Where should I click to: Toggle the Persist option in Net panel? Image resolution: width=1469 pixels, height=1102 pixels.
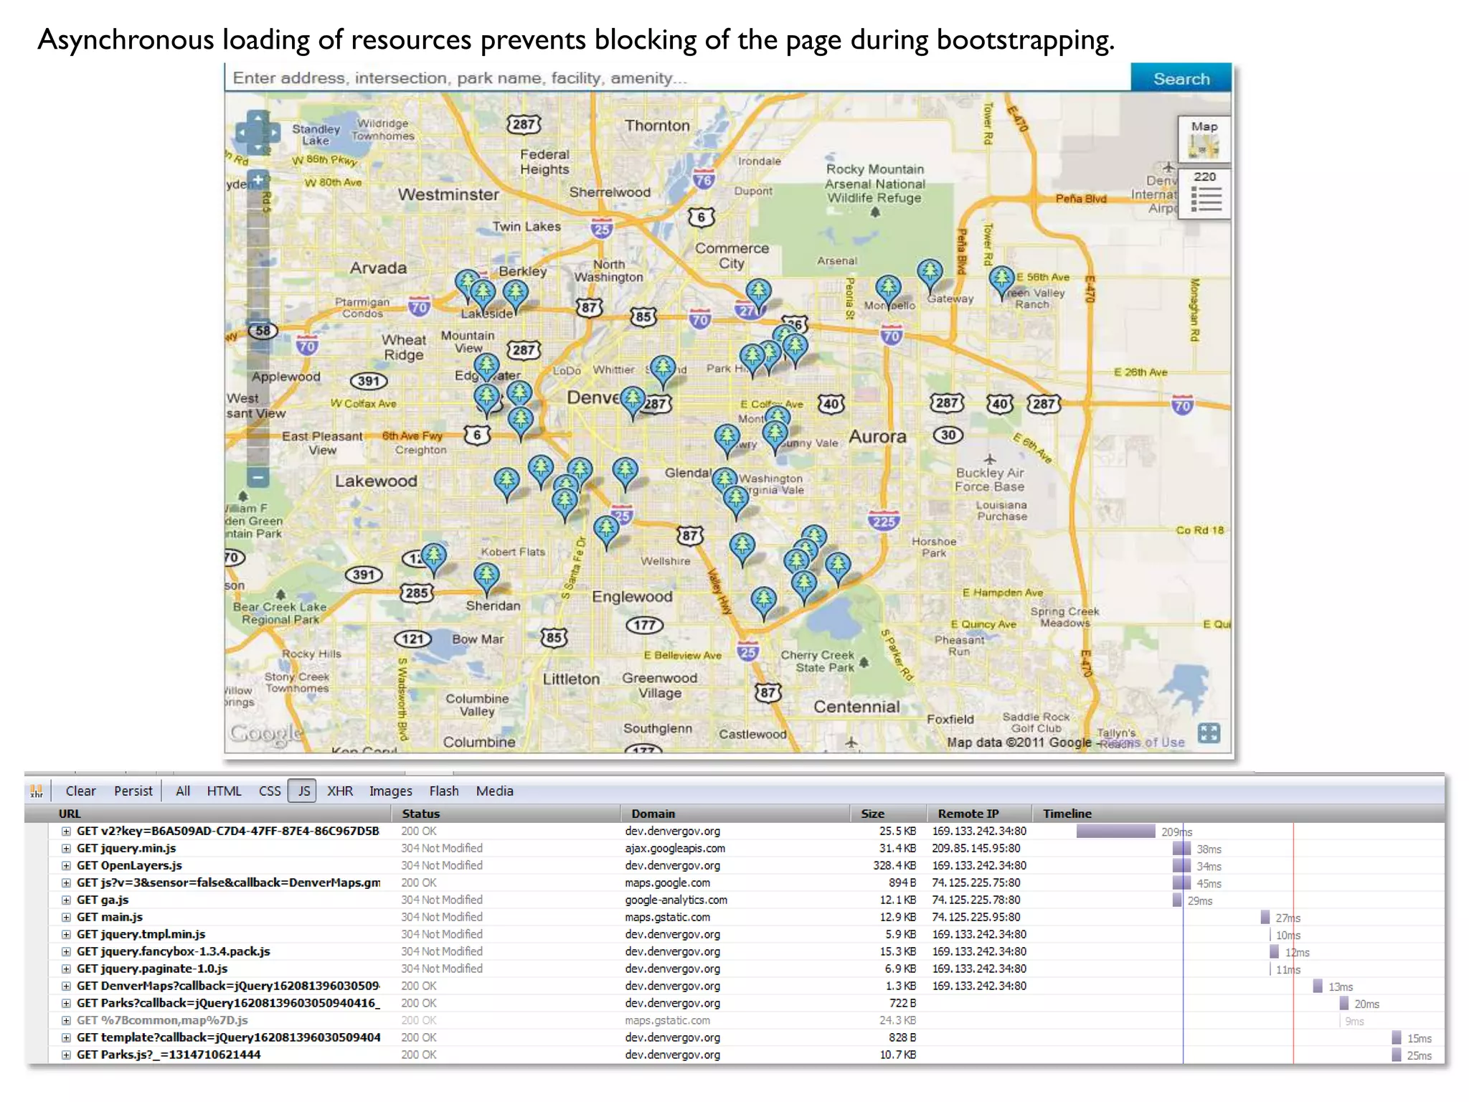point(133,791)
